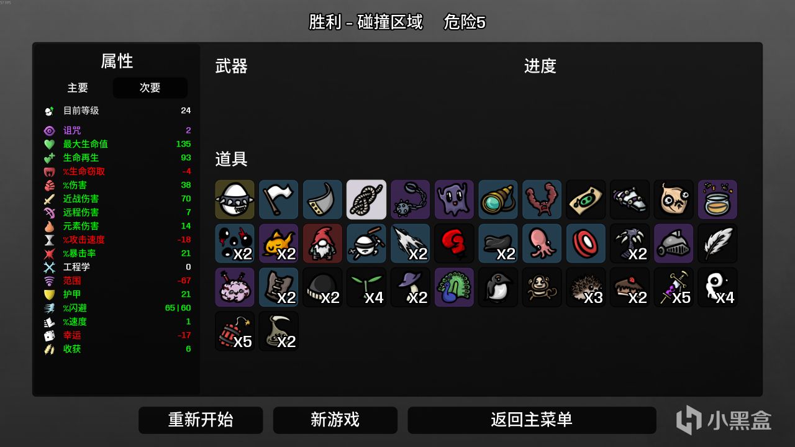The height and width of the screenshot is (447, 795).
Task: Click the pink brain item icon
Action: (x=235, y=287)
